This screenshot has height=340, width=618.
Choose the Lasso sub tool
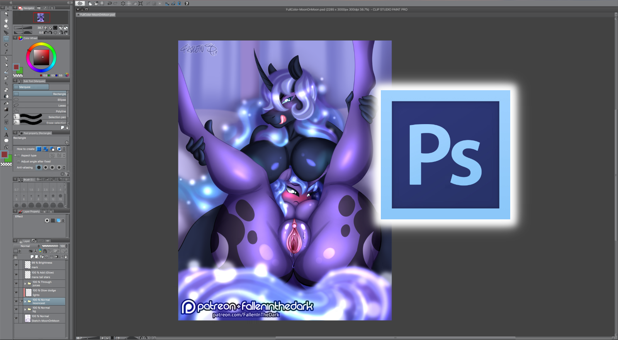[40, 106]
